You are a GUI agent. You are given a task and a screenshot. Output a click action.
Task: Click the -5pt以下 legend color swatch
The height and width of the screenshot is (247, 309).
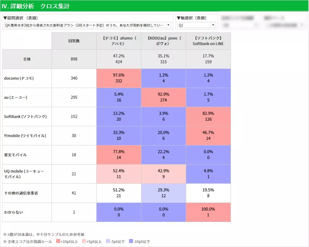pyautogui.click(x=108, y=241)
